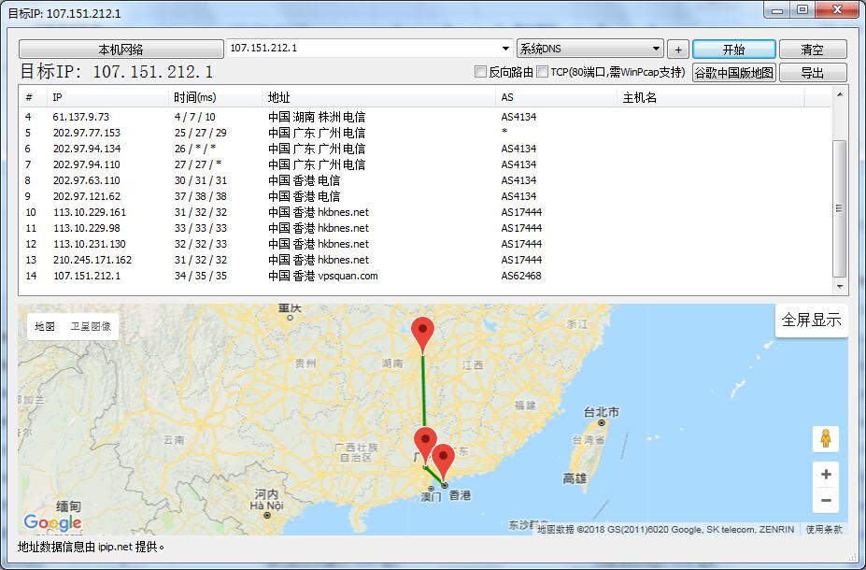Click the Pegman street view figure on map
The width and height of the screenshot is (866, 570).
[x=826, y=438]
